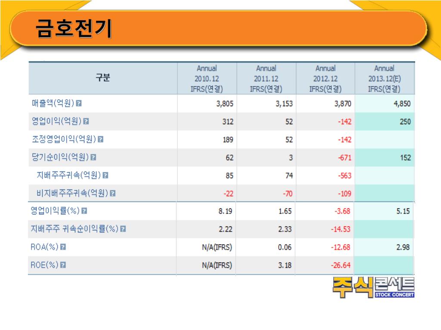The image size is (441, 330).
Task: Select the 152 estimated net income value
Action: point(406,158)
